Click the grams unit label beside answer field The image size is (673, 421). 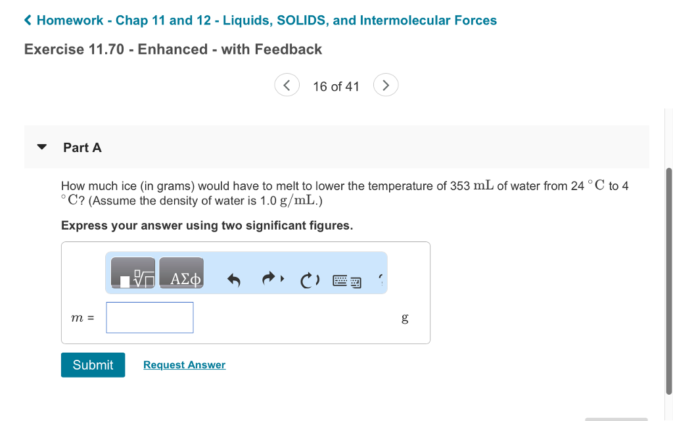coord(404,318)
